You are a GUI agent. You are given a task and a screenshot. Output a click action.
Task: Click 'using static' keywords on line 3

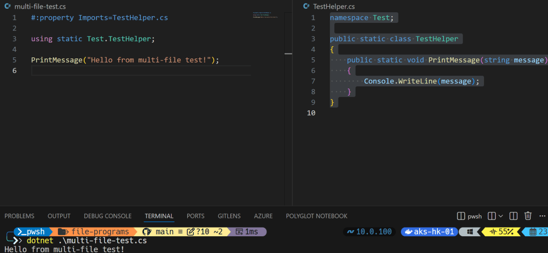pos(57,39)
